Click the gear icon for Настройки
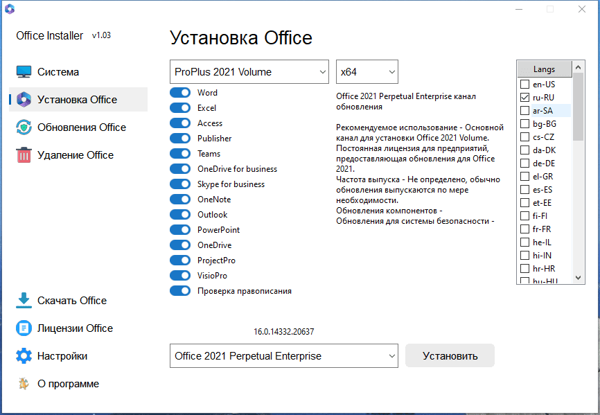The image size is (600, 415). (24, 356)
